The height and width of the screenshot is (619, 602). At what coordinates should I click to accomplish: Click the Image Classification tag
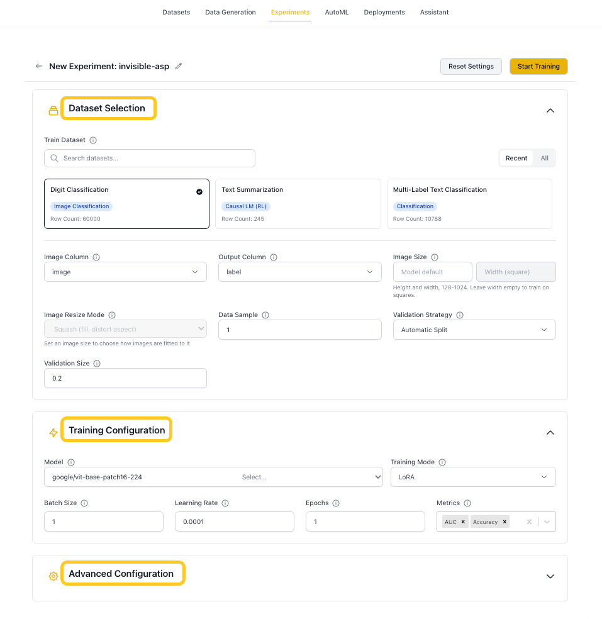(x=81, y=206)
